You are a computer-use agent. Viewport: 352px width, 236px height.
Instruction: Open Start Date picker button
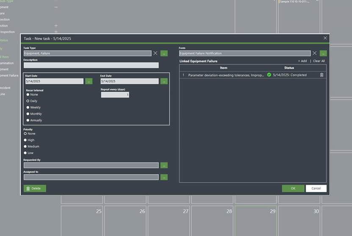89,81
